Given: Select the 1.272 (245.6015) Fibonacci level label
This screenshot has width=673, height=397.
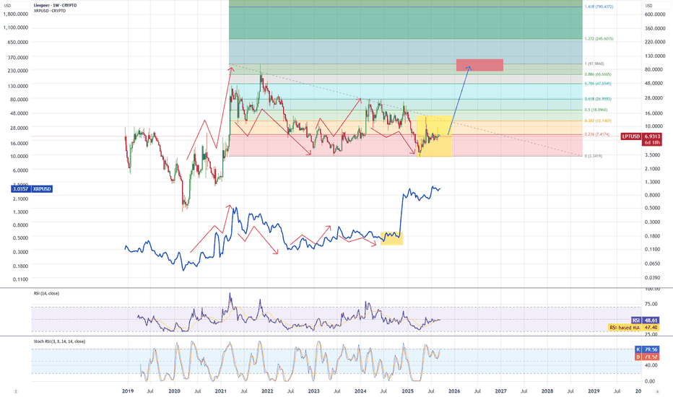Looking at the screenshot, I should [599, 39].
